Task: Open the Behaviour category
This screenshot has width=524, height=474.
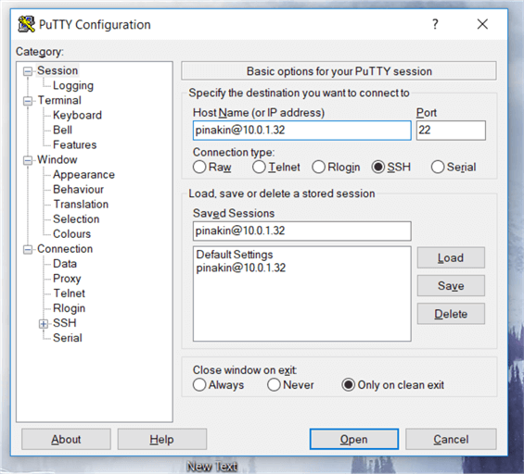Action: point(78,189)
